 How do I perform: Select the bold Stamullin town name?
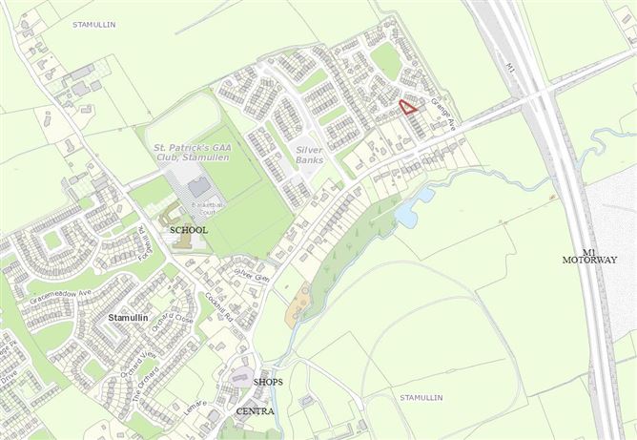[x=128, y=318]
